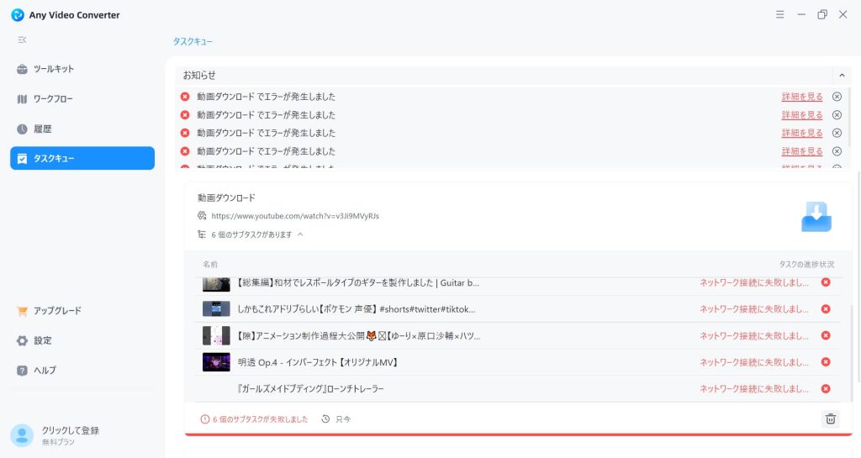The image size is (861, 458).
Task: Open 詳細を見る for the third error
Action: point(801,133)
